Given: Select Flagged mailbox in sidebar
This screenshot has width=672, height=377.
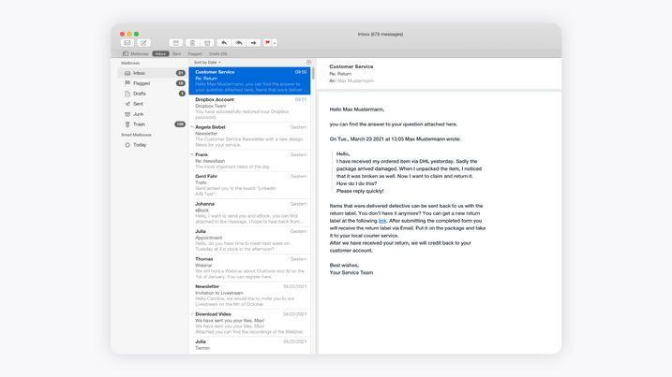Looking at the screenshot, I should (x=152, y=83).
